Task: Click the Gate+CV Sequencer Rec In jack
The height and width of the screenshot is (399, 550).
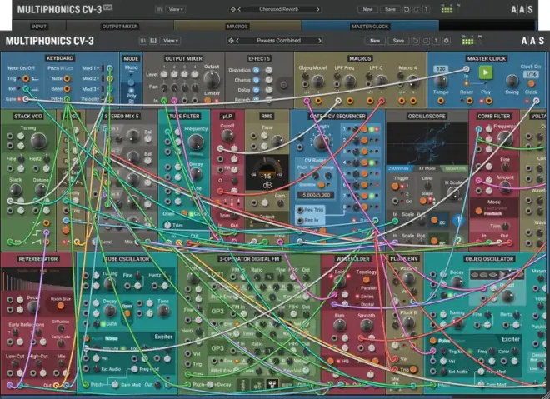Action: 300,220
